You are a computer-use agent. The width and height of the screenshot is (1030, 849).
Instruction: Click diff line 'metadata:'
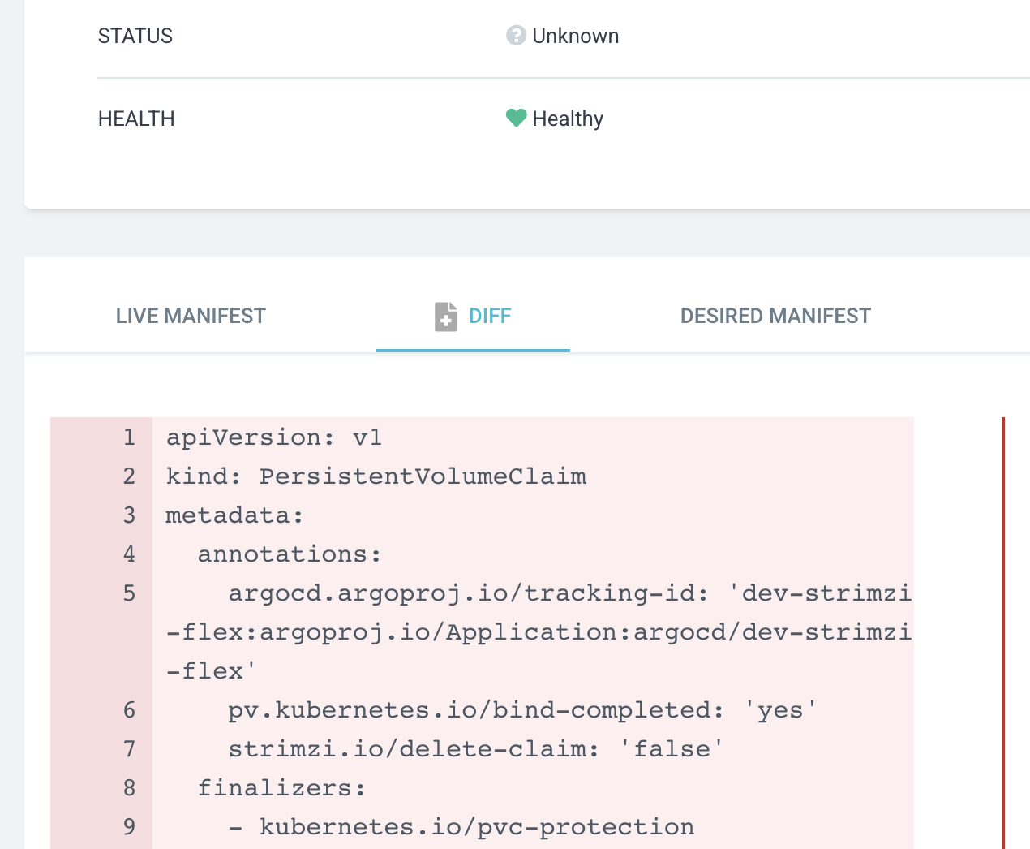click(235, 515)
